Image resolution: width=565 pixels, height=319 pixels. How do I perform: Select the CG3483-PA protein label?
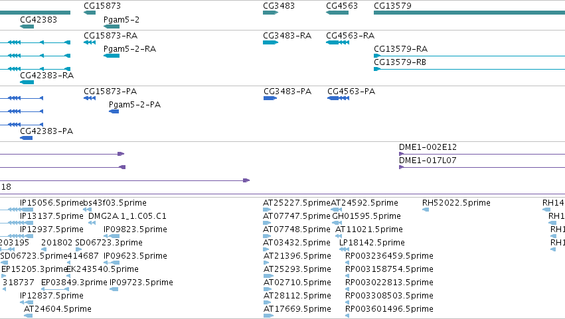pyautogui.click(x=287, y=92)
